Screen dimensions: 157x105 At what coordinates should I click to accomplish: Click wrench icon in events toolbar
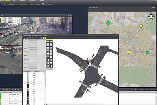pyautogui.click(x=15, y=89)
